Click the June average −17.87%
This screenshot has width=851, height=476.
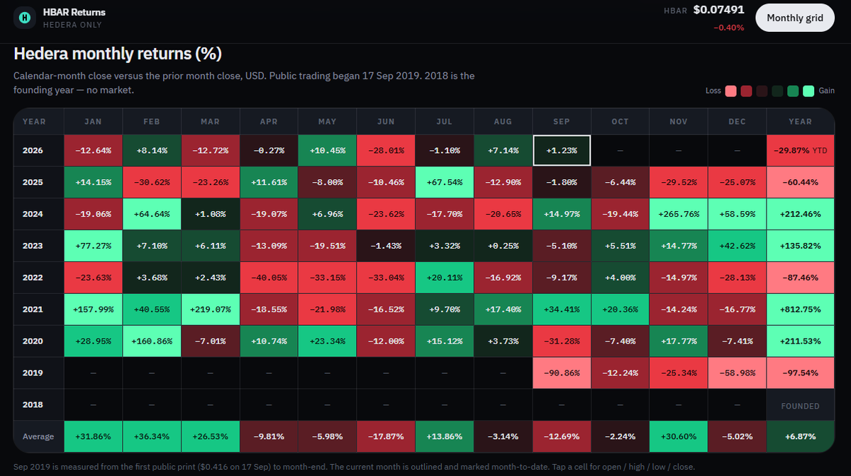[x=386, y=437]
